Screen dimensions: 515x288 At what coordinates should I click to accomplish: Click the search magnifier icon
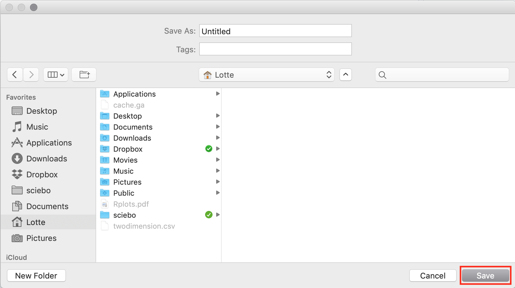coord(382,75)
